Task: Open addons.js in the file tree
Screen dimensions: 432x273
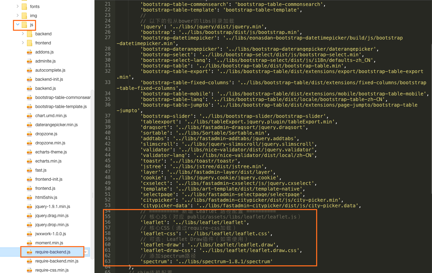Action: click(x=44, y=52)
